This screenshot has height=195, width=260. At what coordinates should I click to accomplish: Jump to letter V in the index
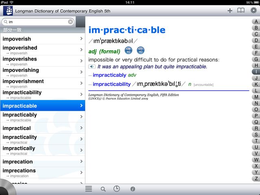coord(256,154)
